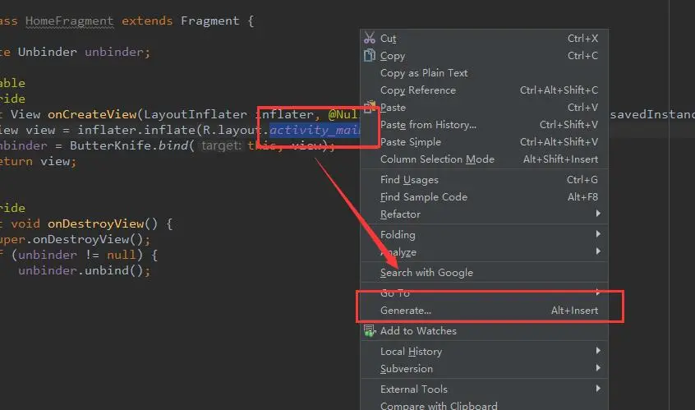Screen dimensions: 695x410
Task: Click the 'return view;' statement
Action: point(37,161)
